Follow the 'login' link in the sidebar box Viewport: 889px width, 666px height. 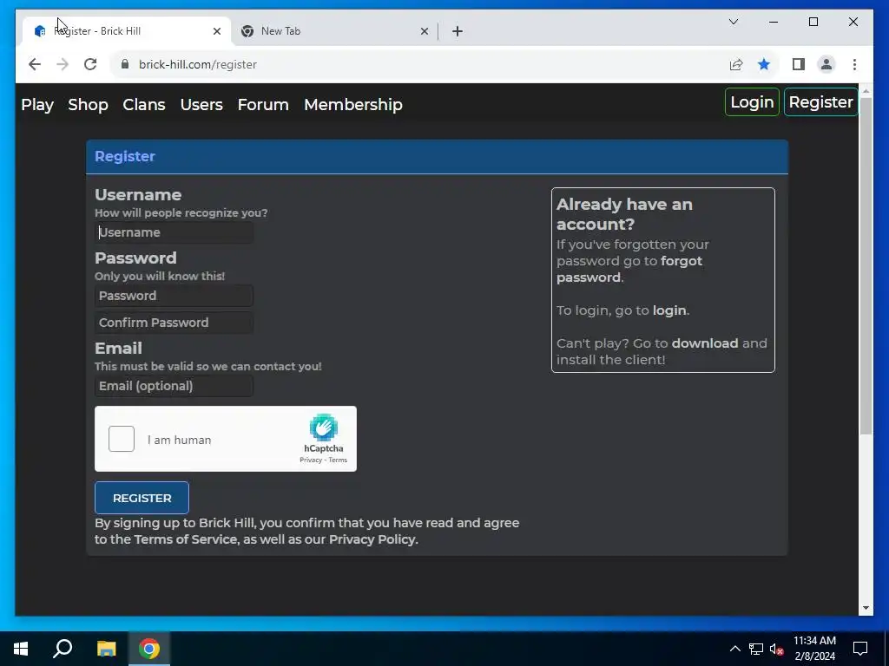[x=669, y=310]
